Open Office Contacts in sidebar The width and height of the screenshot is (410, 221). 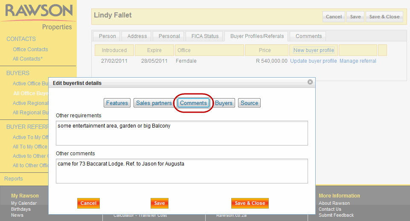pyautogui.click(x=30, y=49)
